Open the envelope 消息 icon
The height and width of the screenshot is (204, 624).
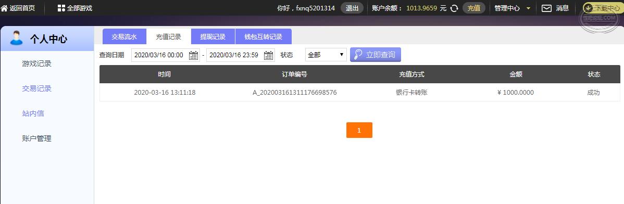[x=547, y=8]
